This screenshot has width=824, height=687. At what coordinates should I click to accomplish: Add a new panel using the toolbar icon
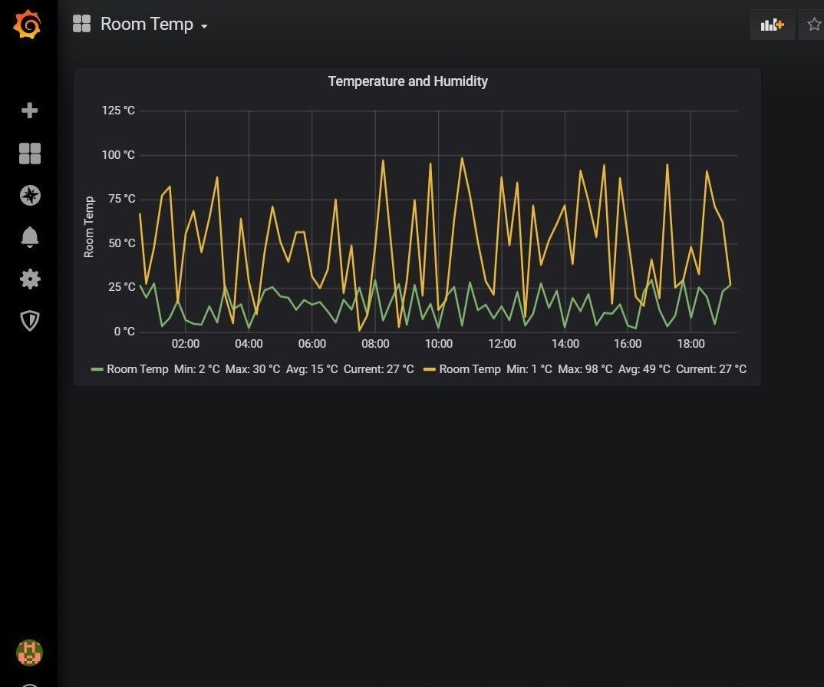coord(772,24)
